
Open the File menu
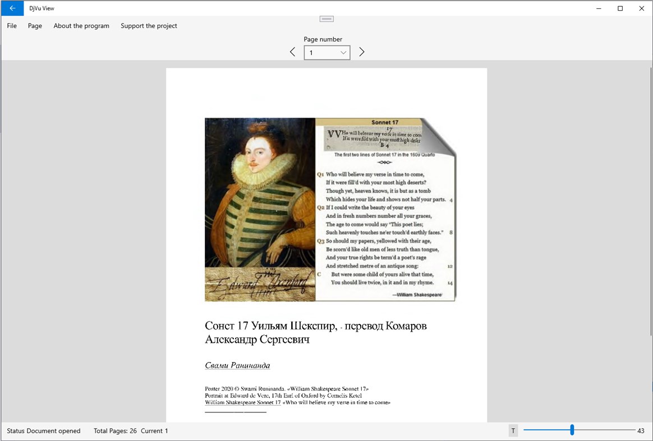coord(12,26)
